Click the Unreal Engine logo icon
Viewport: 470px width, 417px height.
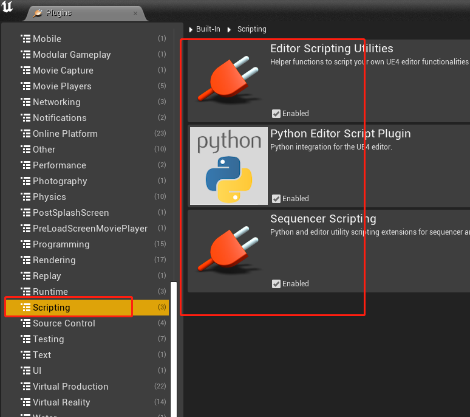(7, 7)
